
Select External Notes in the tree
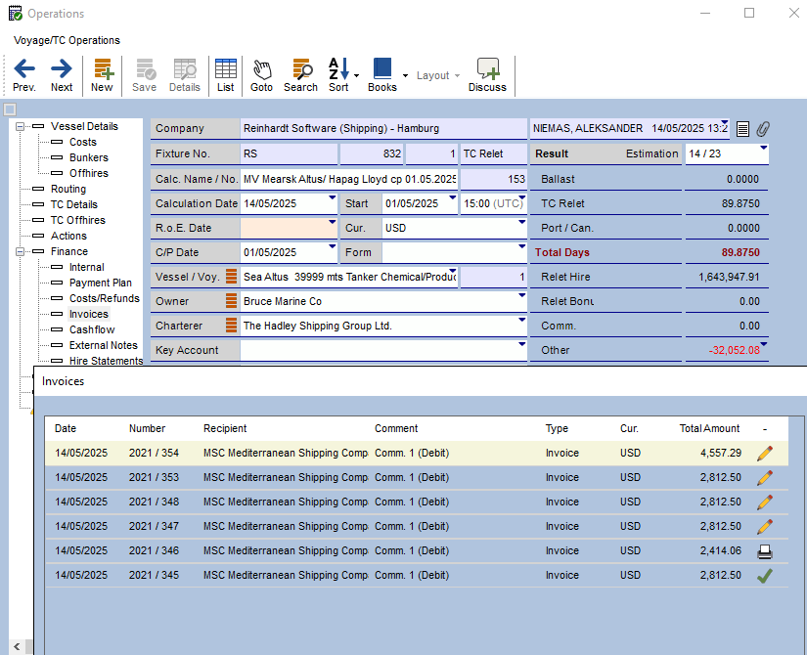[x=104, y=345]
